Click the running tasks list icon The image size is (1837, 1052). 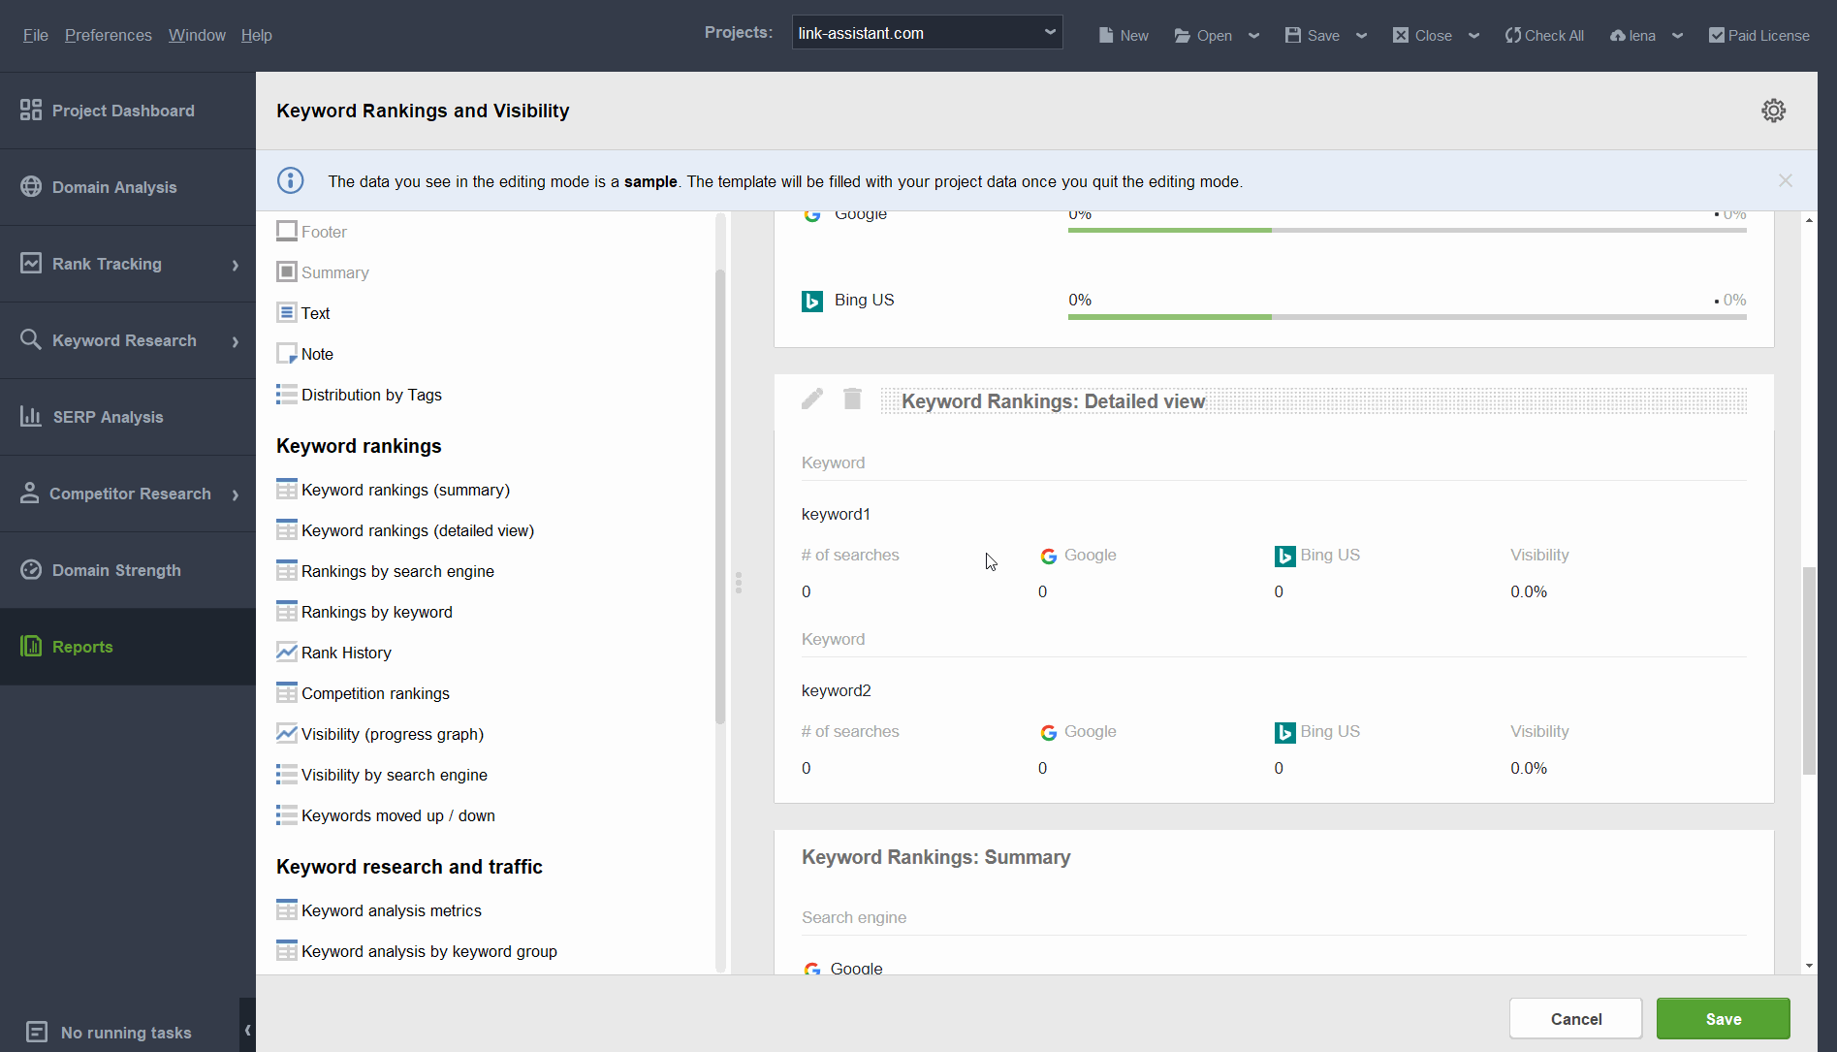pyautogui.click(x=37, y=1032)
